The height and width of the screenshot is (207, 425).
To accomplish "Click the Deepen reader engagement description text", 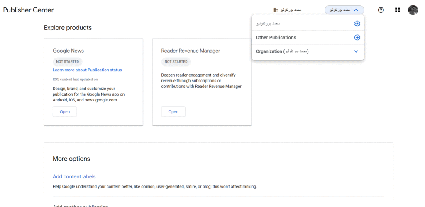I will 201,81.
